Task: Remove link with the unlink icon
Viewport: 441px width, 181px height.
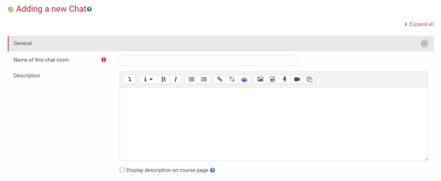Action: 232,79
